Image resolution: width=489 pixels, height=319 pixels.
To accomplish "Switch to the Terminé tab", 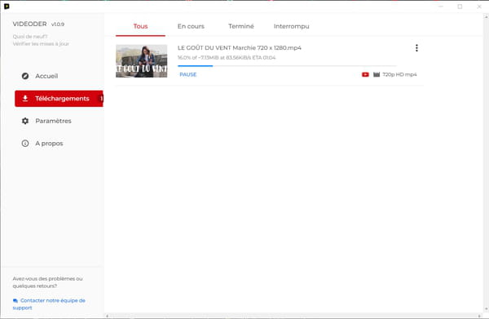I will [241, 26].
